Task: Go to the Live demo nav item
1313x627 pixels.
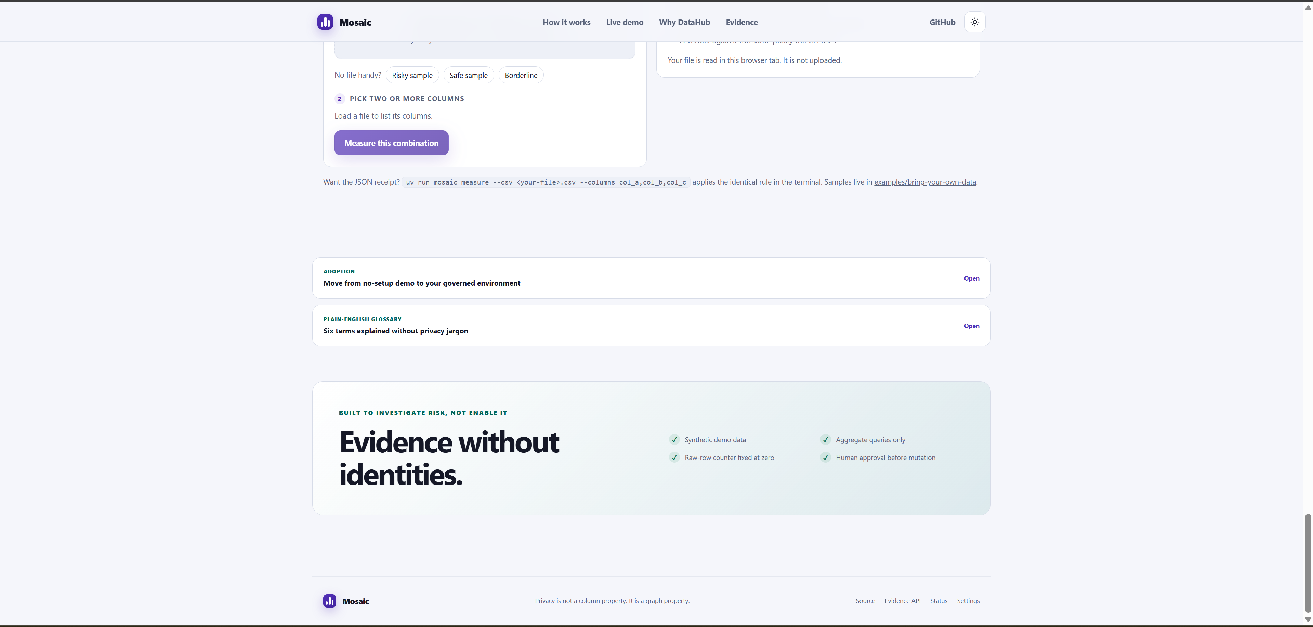Action: point(625,22)
